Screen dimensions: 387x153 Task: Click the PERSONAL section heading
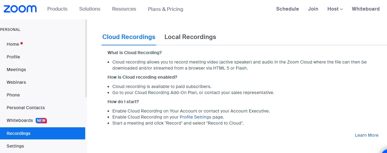tap(10, 30)
